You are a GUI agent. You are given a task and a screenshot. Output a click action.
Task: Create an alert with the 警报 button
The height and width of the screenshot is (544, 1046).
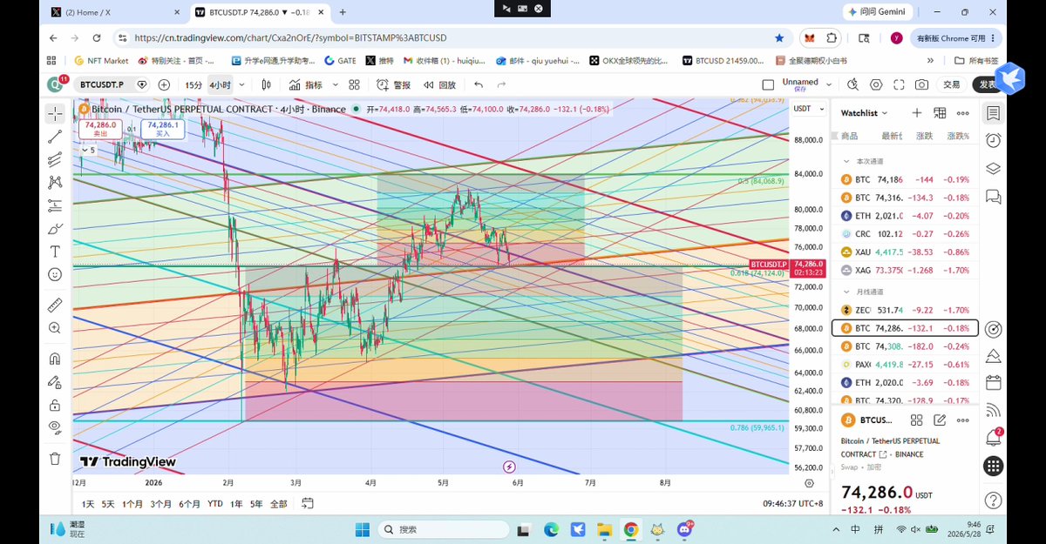393,84
